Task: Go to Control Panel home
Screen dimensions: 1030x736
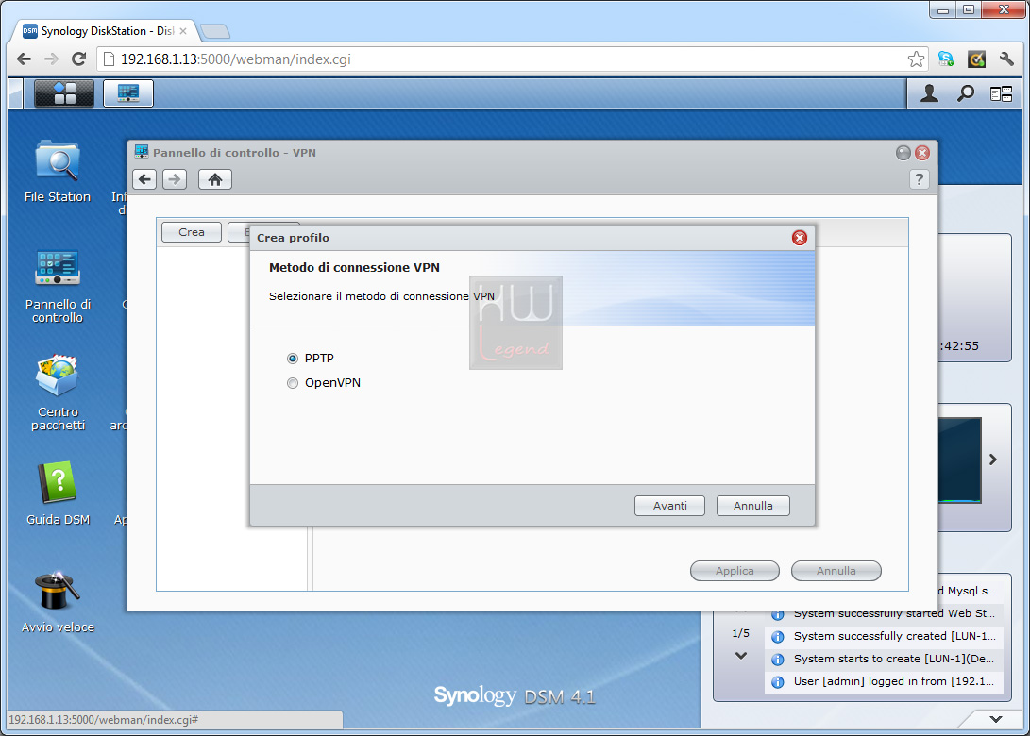Action: 215,179
